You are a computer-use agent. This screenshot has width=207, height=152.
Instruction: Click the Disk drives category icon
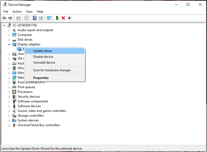[14, 40]
